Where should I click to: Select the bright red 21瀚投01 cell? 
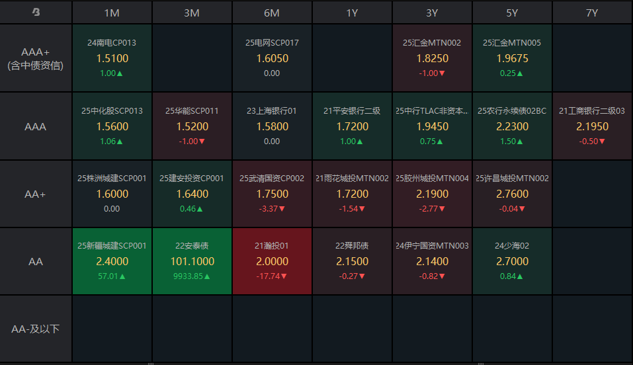[272, 261]
